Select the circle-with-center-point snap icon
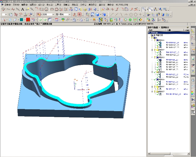Screen dimensions: 196x157 [131, 14]
